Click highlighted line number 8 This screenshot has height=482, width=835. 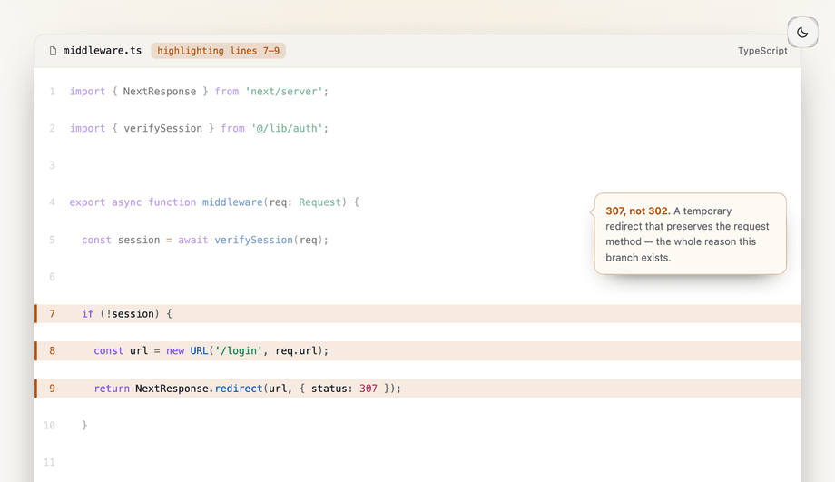pyautogui.click(x=53, y=351)
